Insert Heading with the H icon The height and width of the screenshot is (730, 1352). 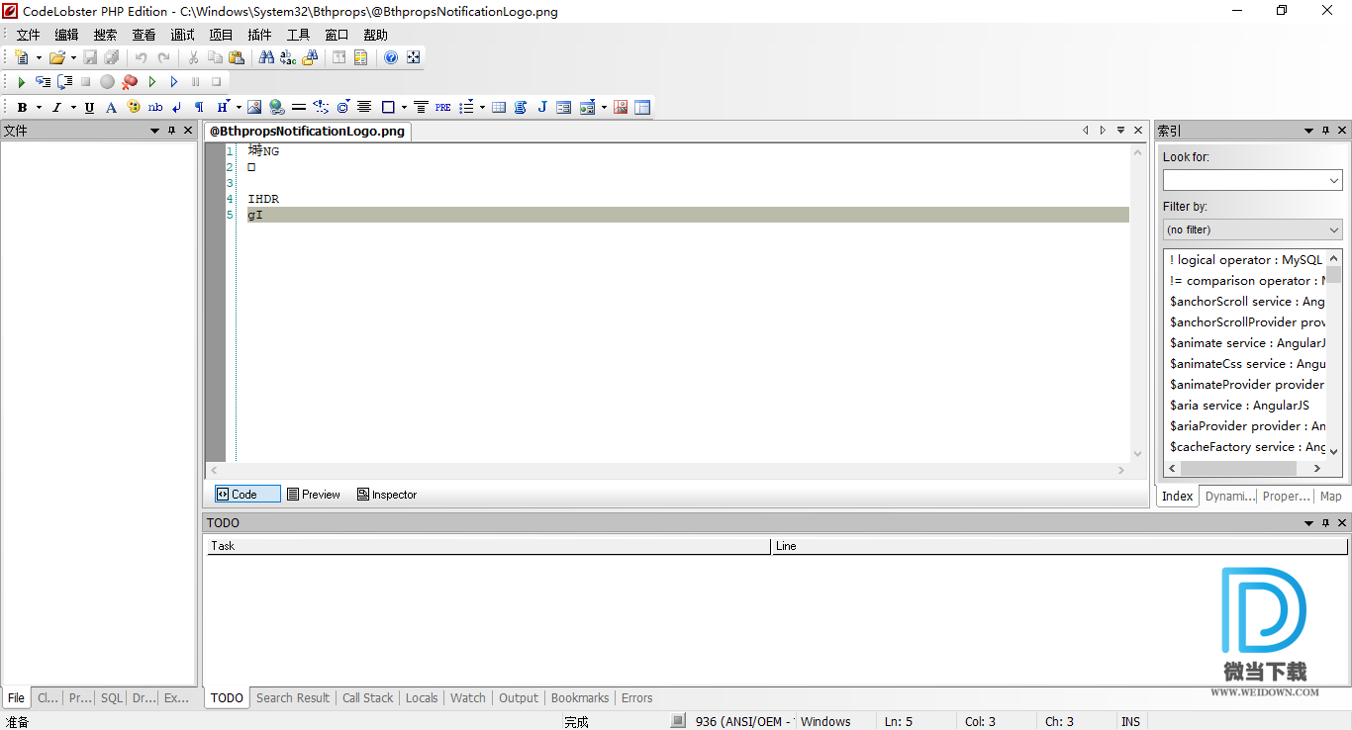coord(222,107)
